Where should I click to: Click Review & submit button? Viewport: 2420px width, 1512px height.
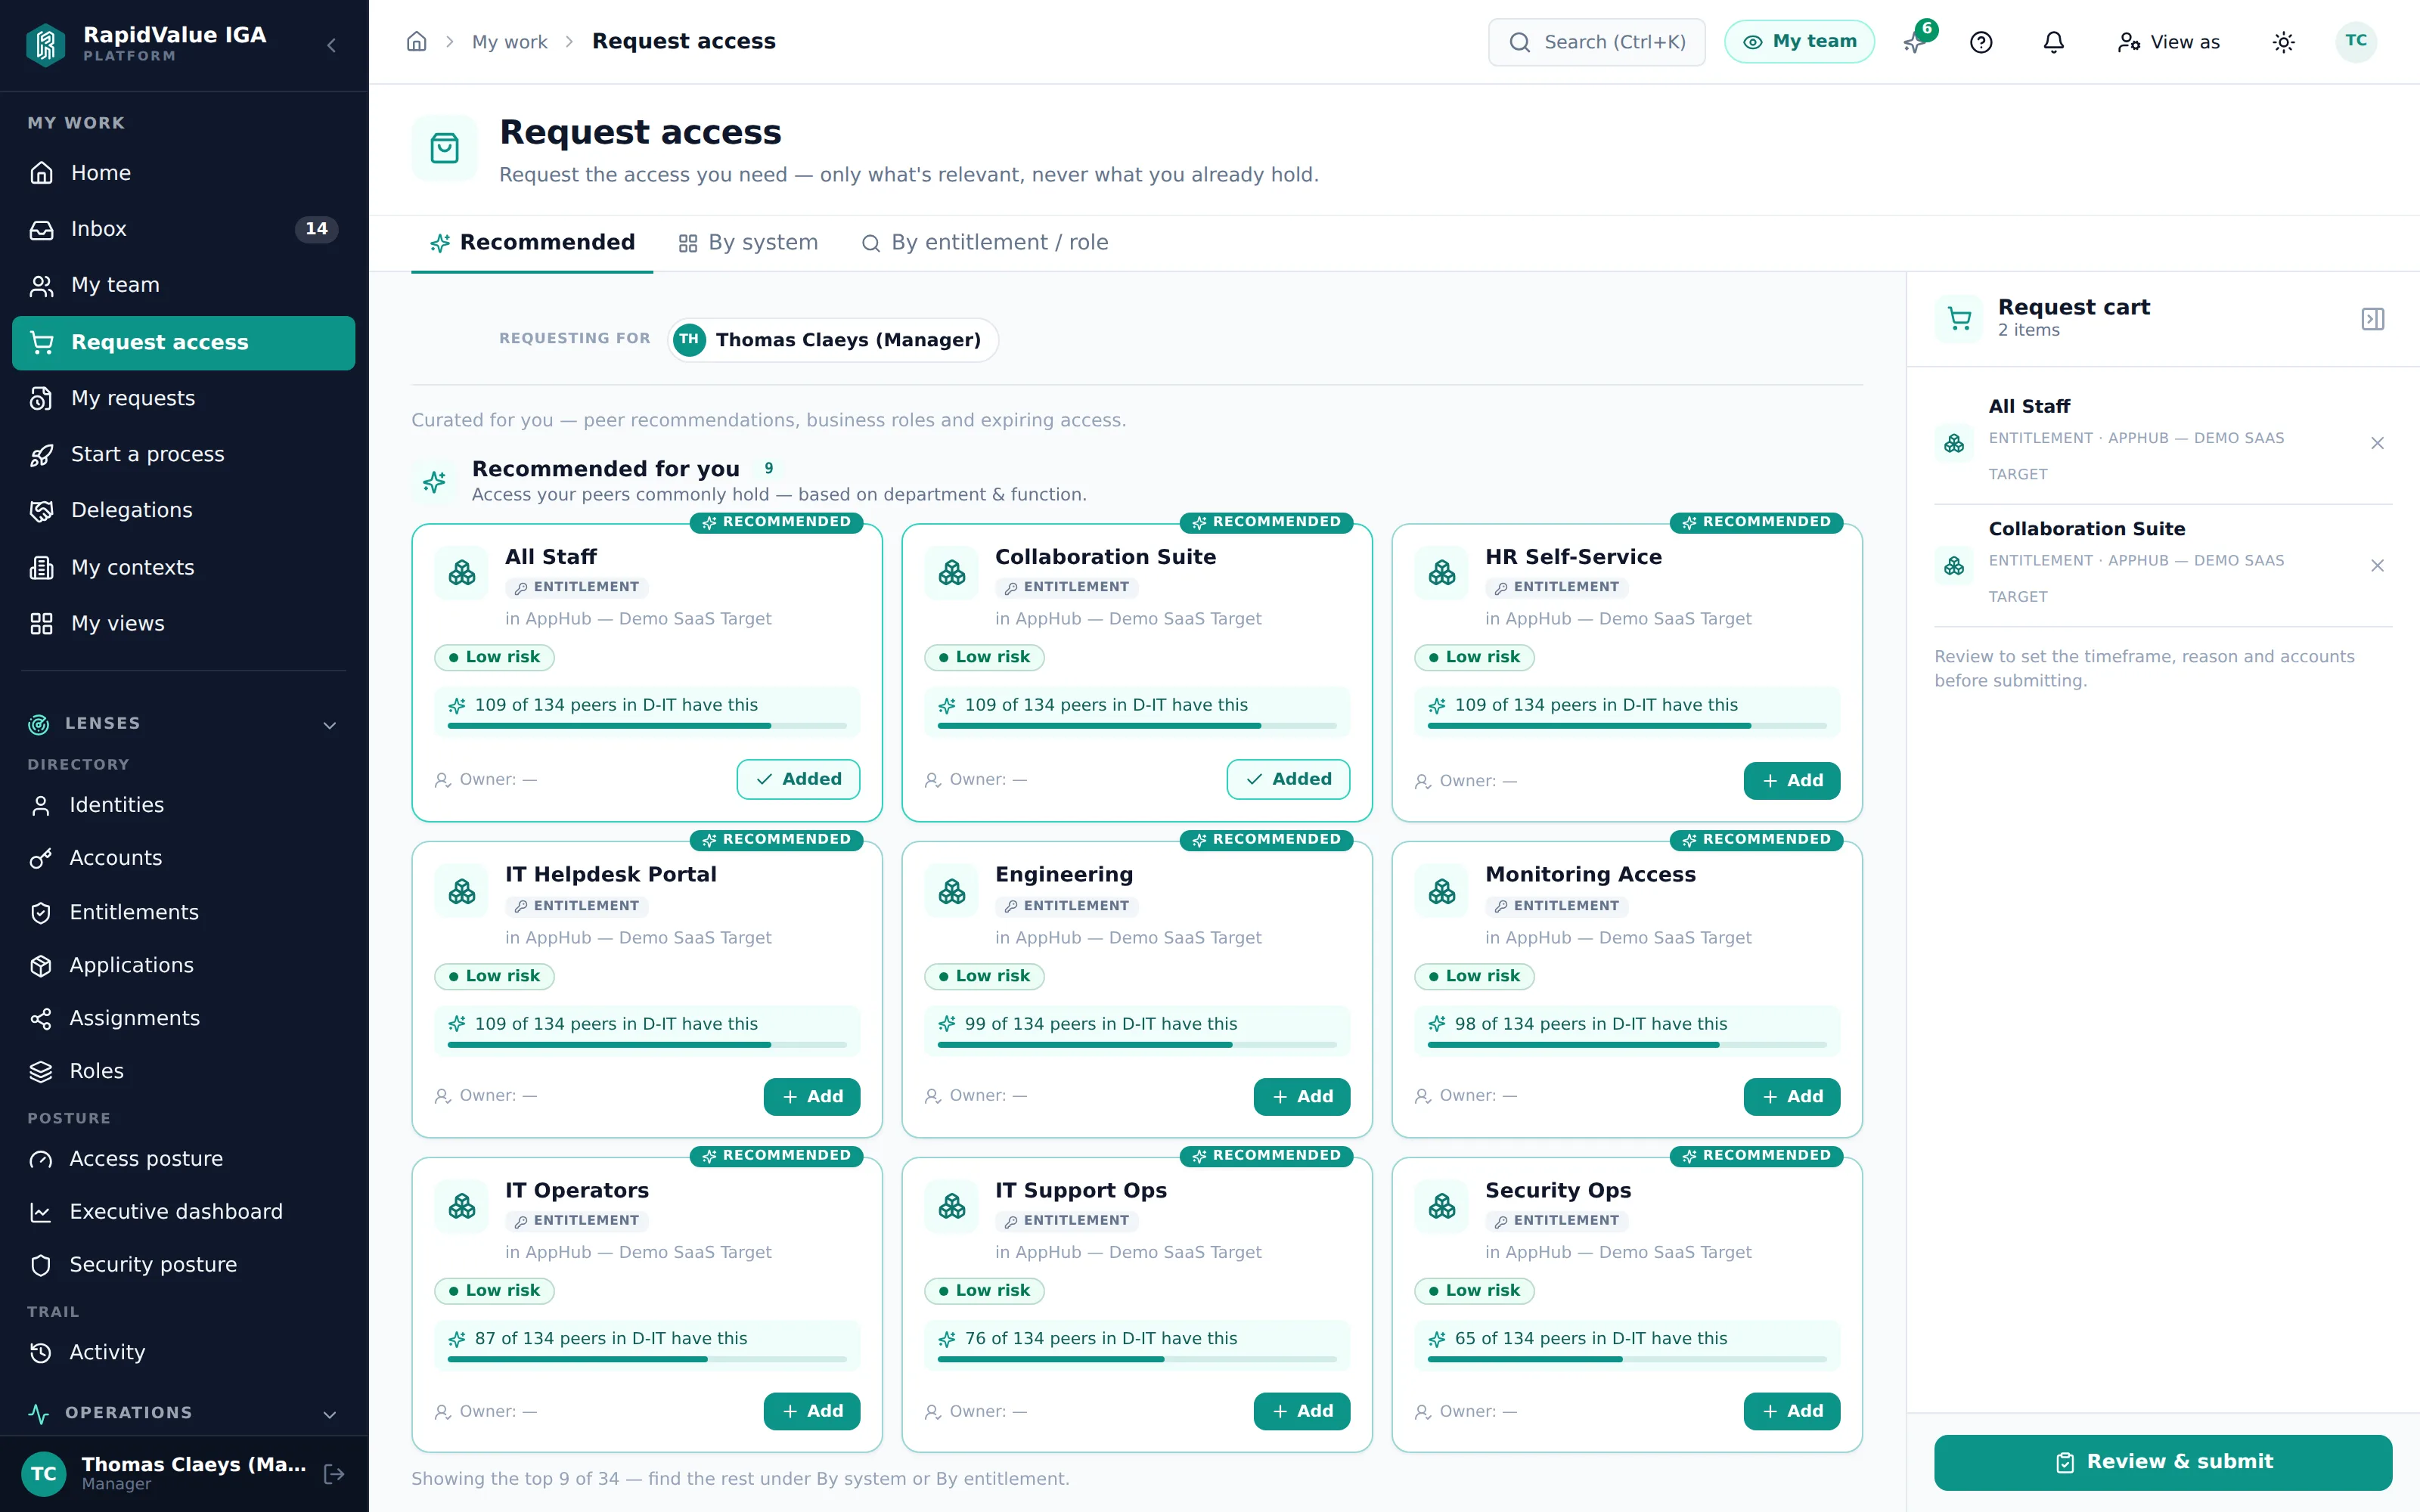click(x=2162, y=1462)
